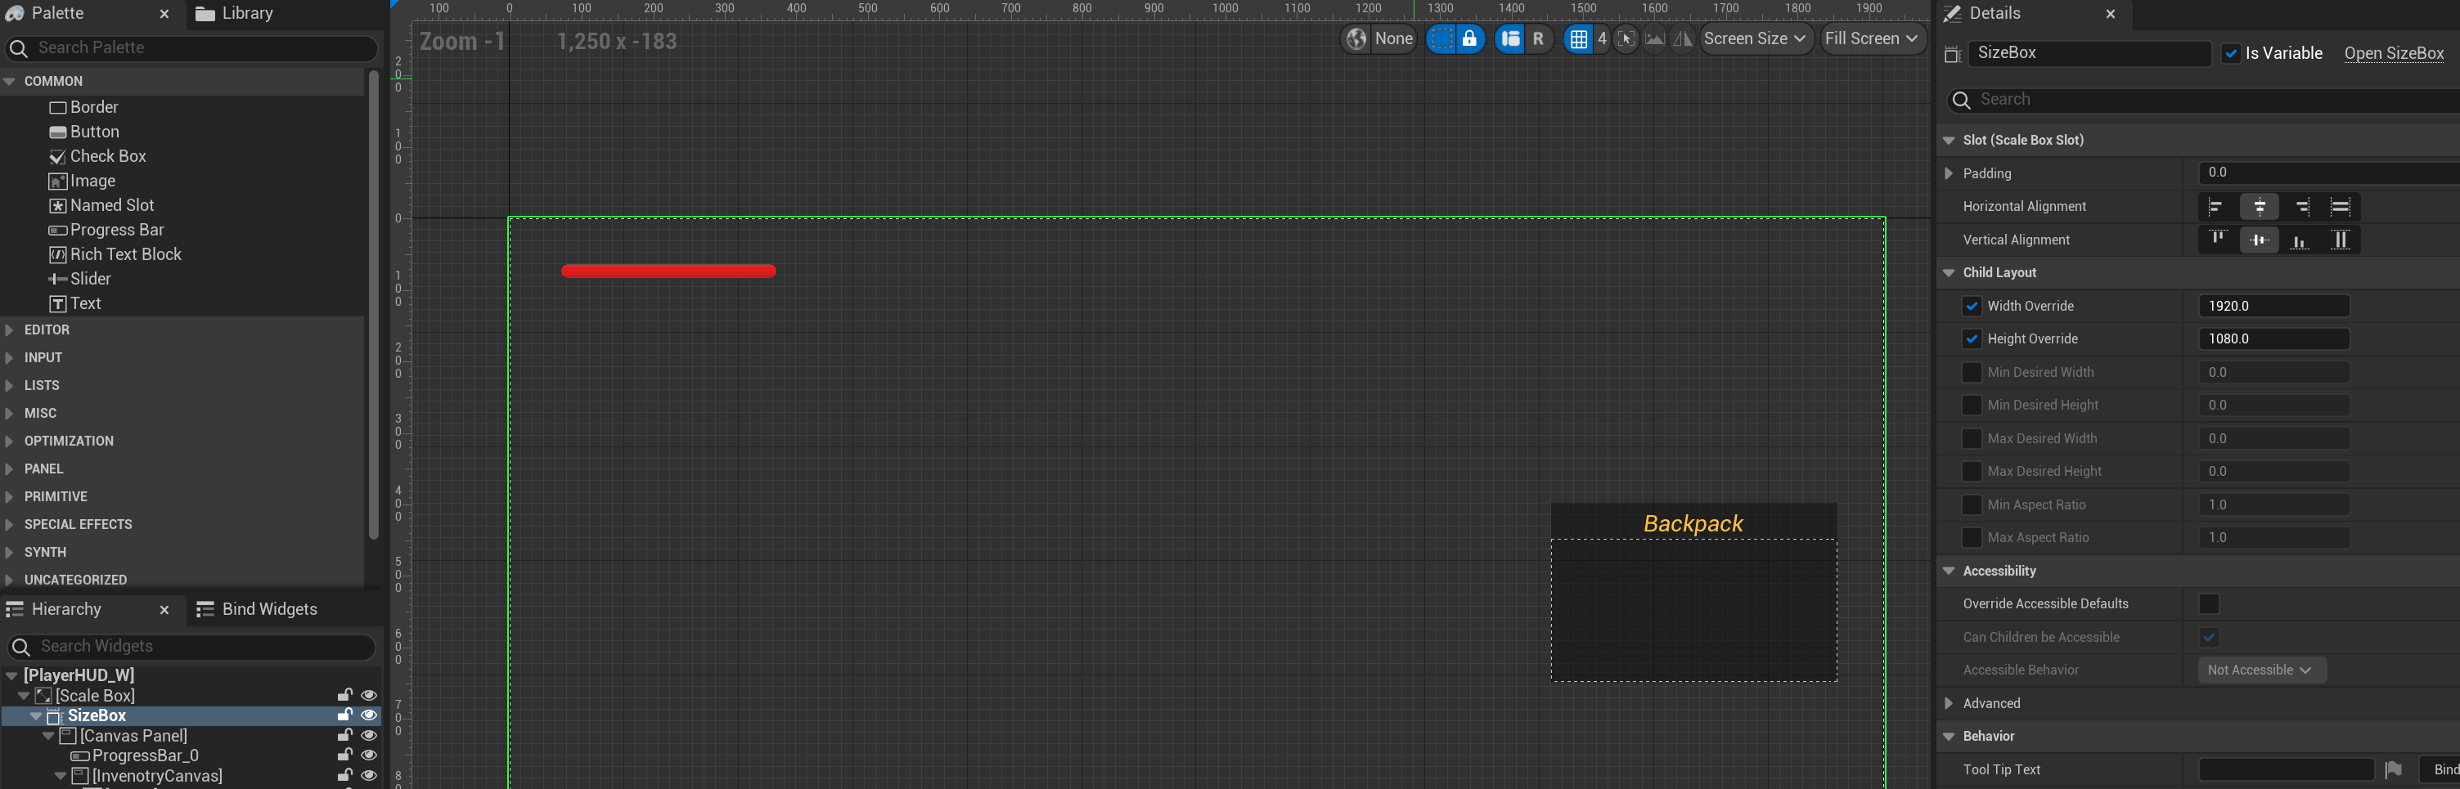Toggle the layout flow mode icon

[x=1510, y=39]
